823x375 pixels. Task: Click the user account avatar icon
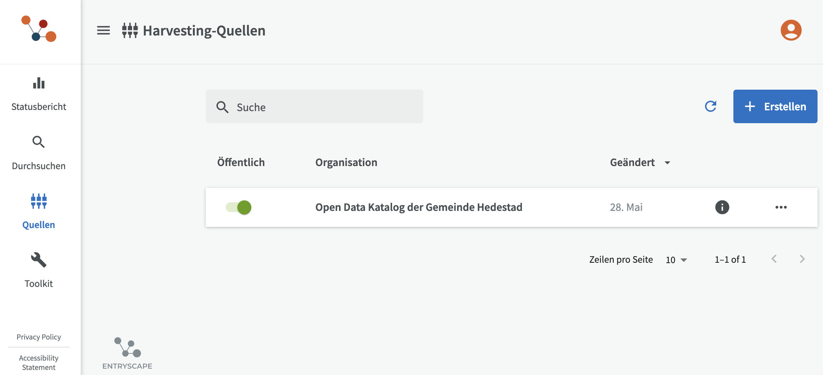[791, 30]
